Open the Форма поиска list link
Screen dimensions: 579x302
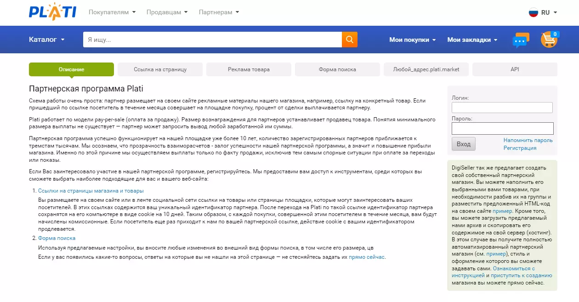click(57, 238)
